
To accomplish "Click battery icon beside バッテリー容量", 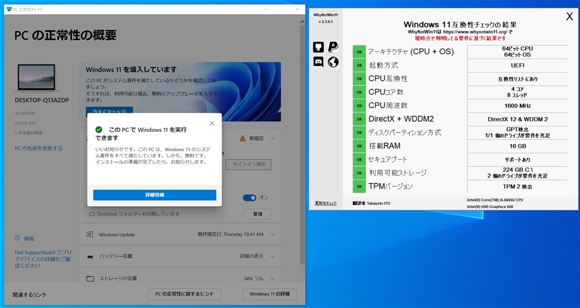I will tap(90, 256).
